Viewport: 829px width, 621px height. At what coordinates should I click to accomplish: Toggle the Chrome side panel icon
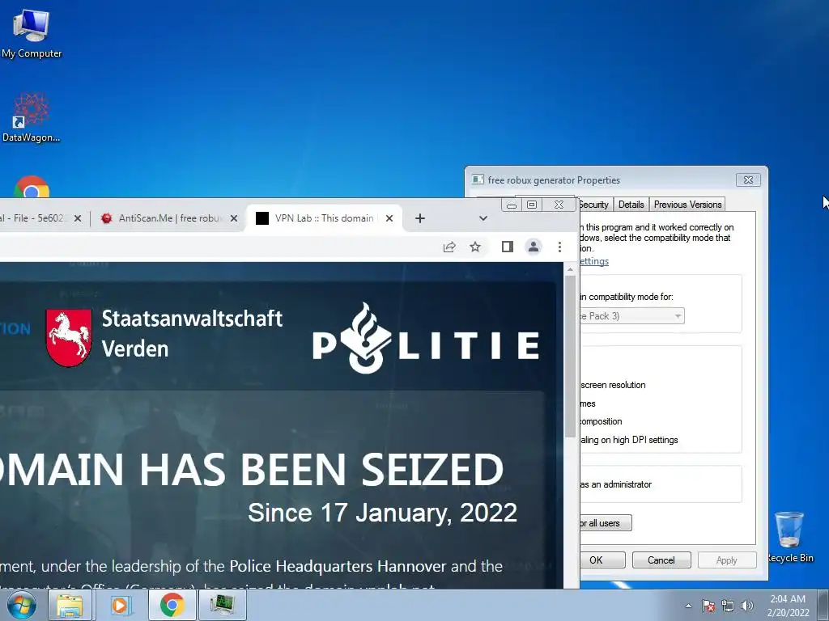[508, 247]
